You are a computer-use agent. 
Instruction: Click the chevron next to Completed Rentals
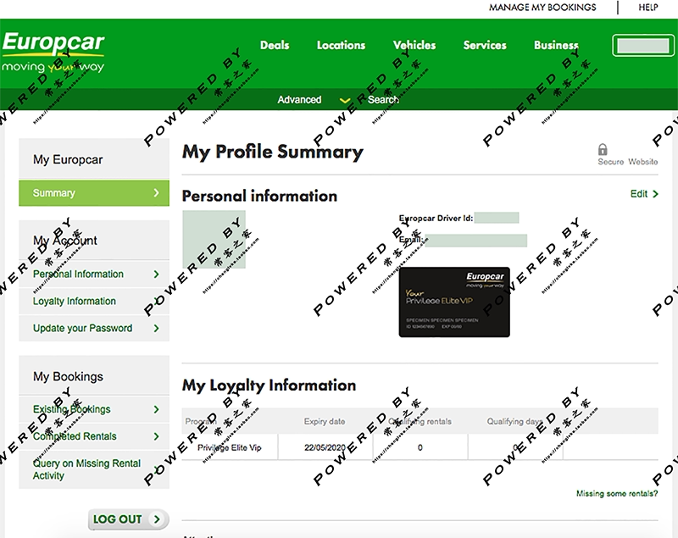point(157,436)
